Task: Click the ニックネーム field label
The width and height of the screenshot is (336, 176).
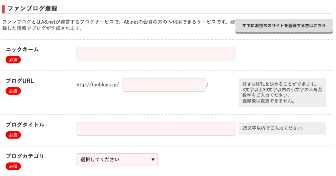Action: point(22,50)
